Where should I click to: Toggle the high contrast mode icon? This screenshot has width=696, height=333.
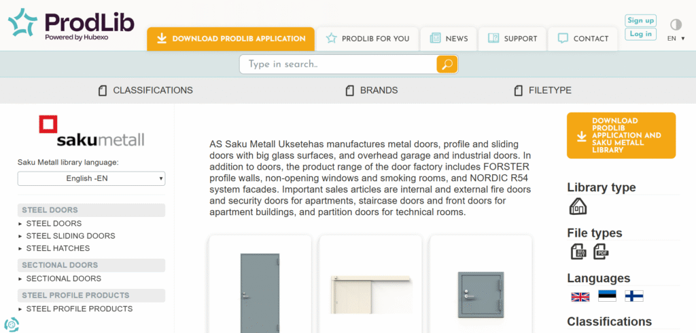click(x=676, y=24)
